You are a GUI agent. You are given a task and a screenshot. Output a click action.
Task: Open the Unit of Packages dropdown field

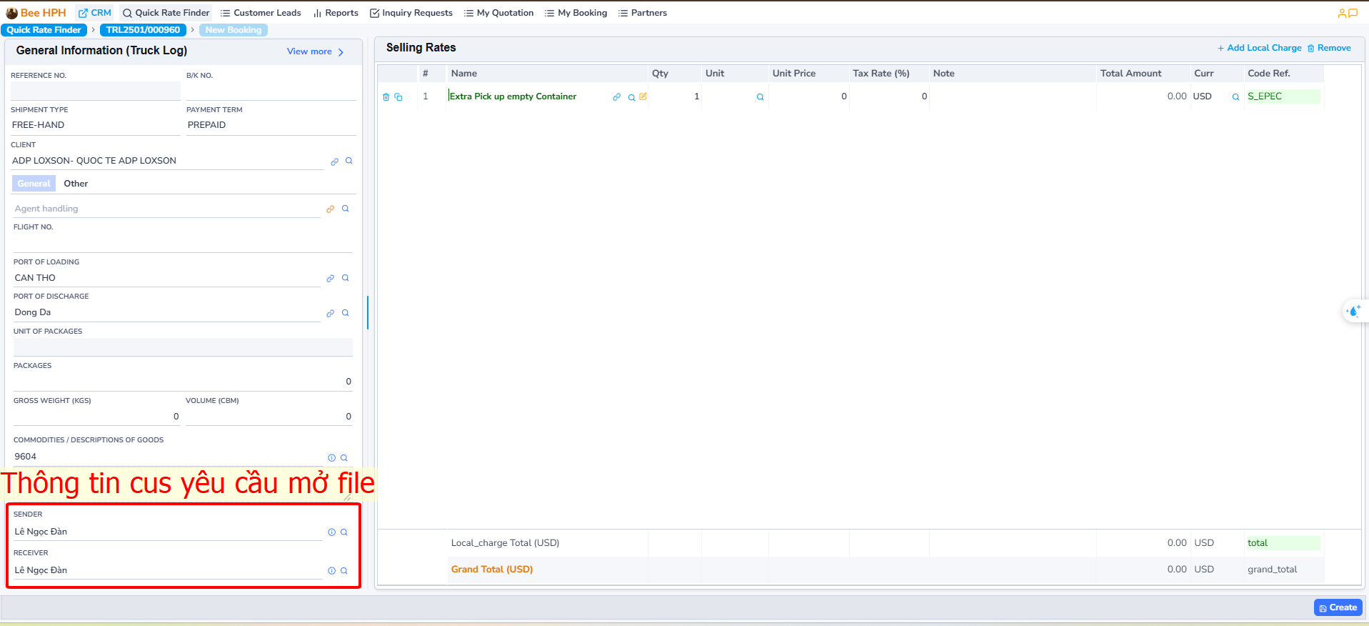pos(183,347)
